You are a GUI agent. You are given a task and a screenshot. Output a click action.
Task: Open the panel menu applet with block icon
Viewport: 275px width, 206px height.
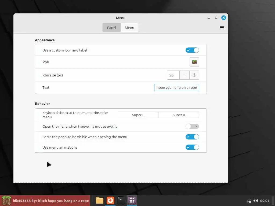(45, 201)
